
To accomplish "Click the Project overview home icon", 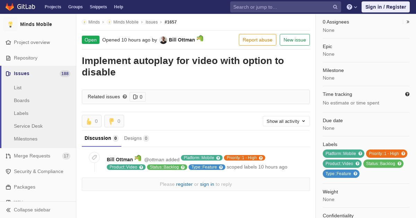I will point(8,42).
